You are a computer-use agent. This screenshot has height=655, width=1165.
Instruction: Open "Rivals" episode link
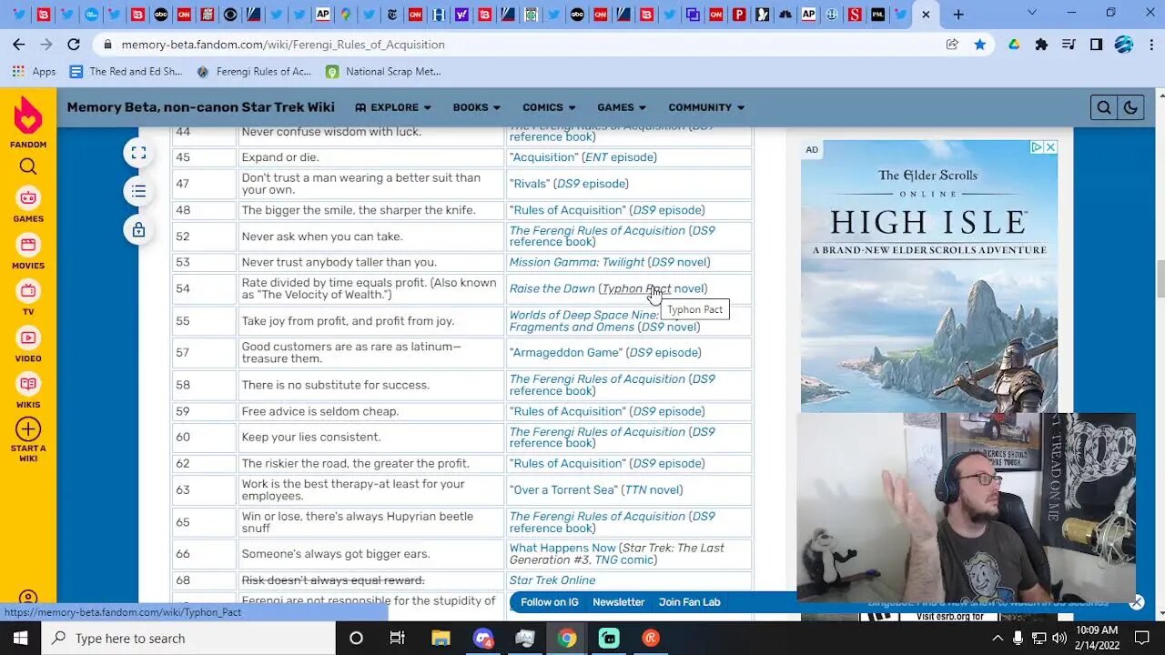point(530,184)
